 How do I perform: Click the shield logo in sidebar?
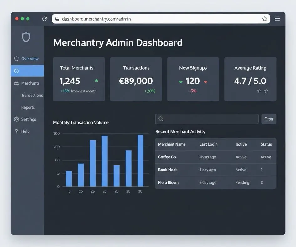tap(26, 37)
